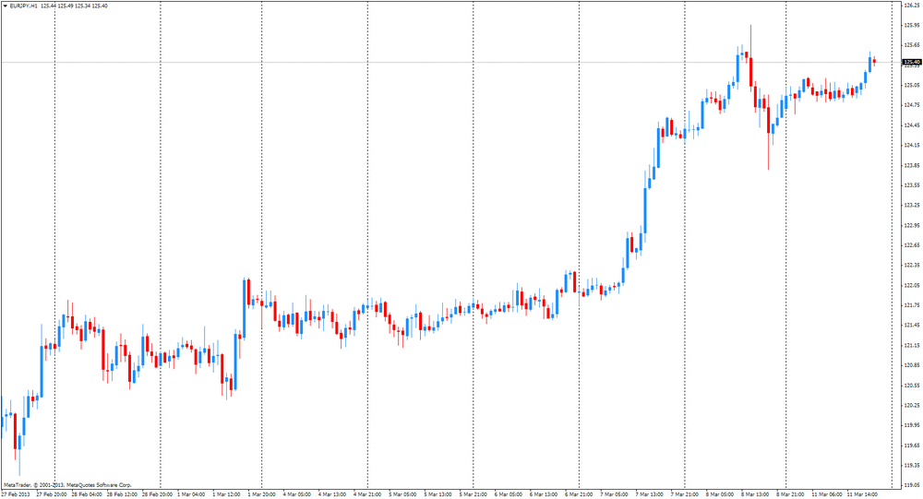The width and height of the screenshot is (923, 499).
Task: Click time axis label 4 Mar 05:00
Action: pos(297,494)
